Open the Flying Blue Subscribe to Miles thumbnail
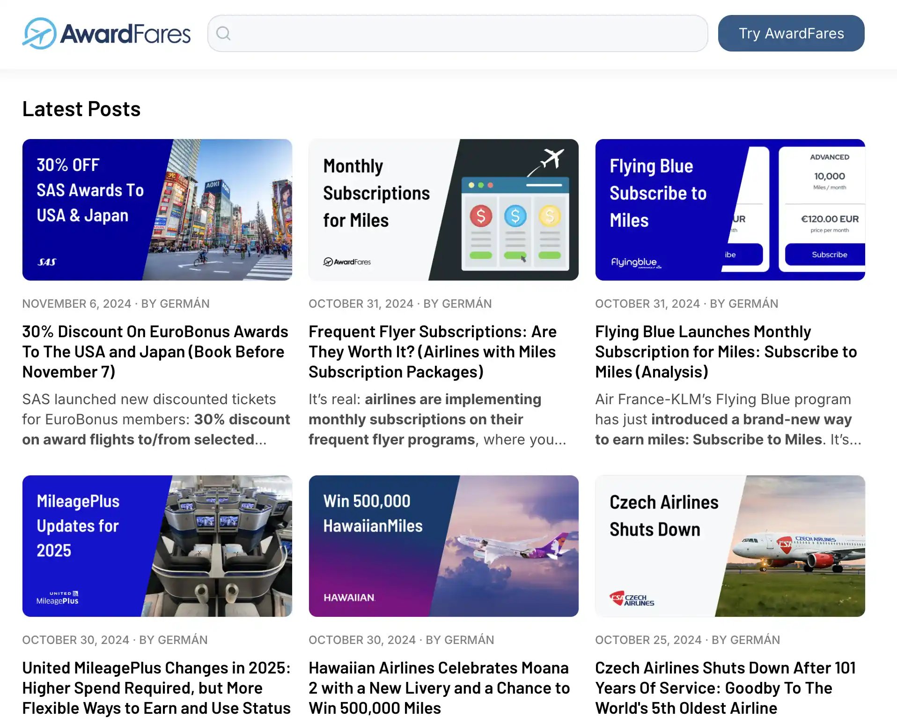The width and height of the screenshot is (897, 725). click(x=730, y=210)
